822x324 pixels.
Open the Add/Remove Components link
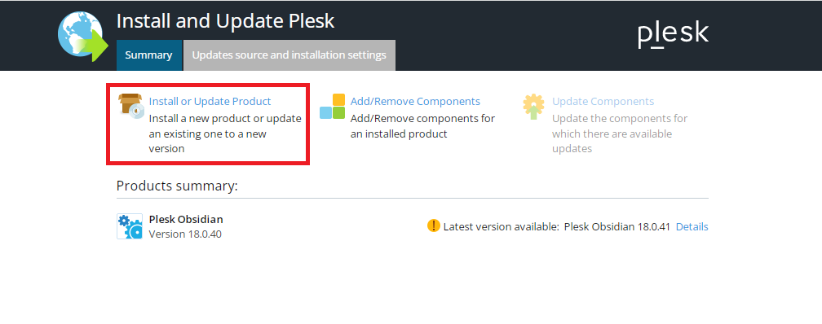(415, 102)
